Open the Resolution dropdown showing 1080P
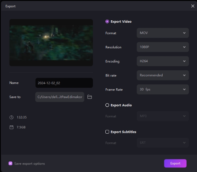The height and width of the screenshot is (172, 197). pos(163,47)
